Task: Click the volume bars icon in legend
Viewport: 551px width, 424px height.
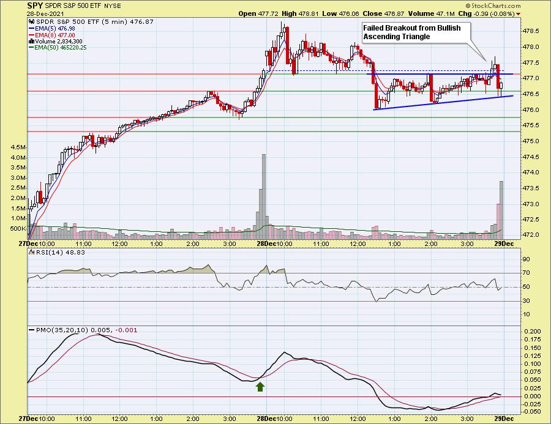Action: (x=32, y=41)
